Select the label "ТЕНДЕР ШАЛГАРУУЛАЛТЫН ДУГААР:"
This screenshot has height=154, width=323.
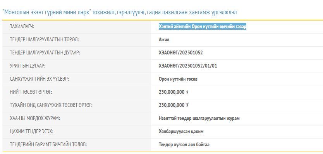click(x=45, y=53)
